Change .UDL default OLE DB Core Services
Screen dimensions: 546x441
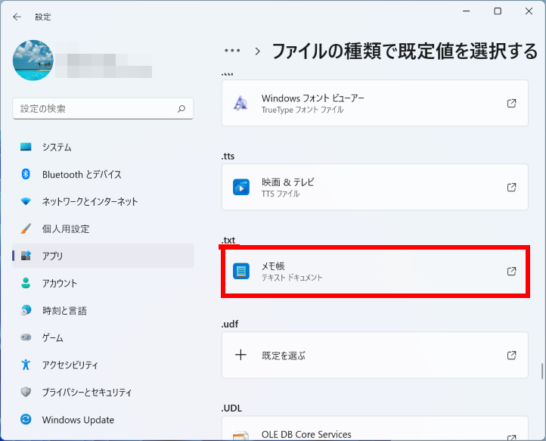375,428
